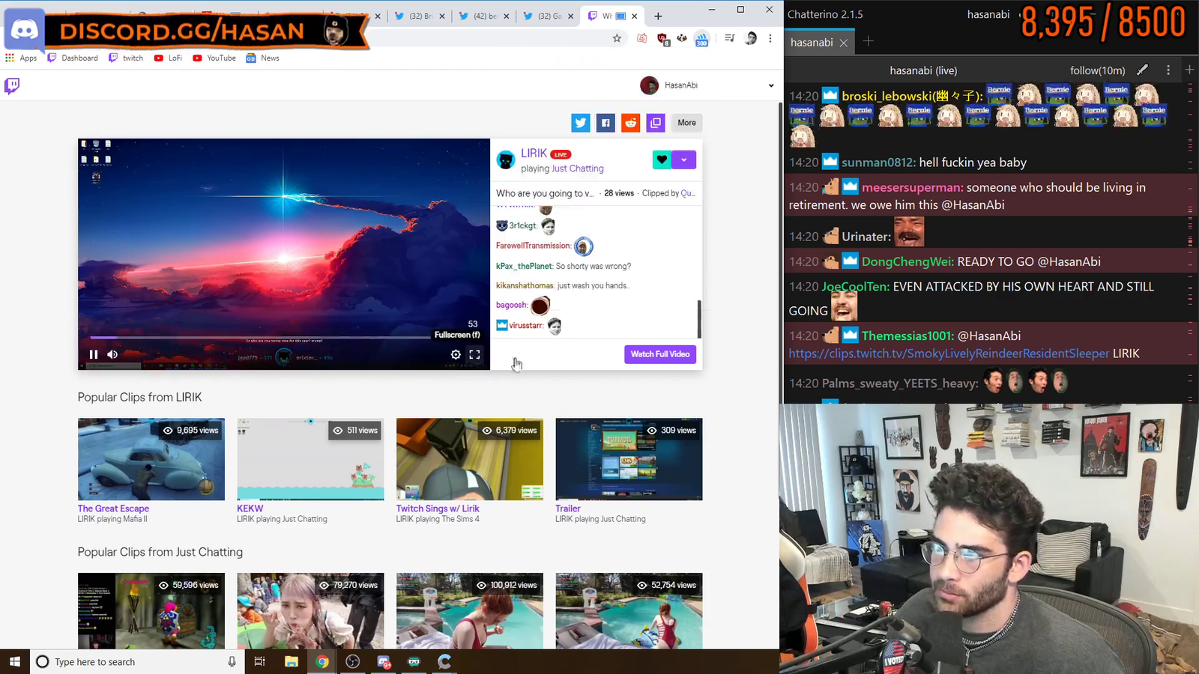Click the HasanAbi profile avatar on Twitch

coord(649,85)
